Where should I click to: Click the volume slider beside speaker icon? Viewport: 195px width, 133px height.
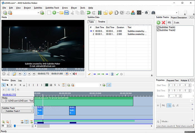(81, 74)
